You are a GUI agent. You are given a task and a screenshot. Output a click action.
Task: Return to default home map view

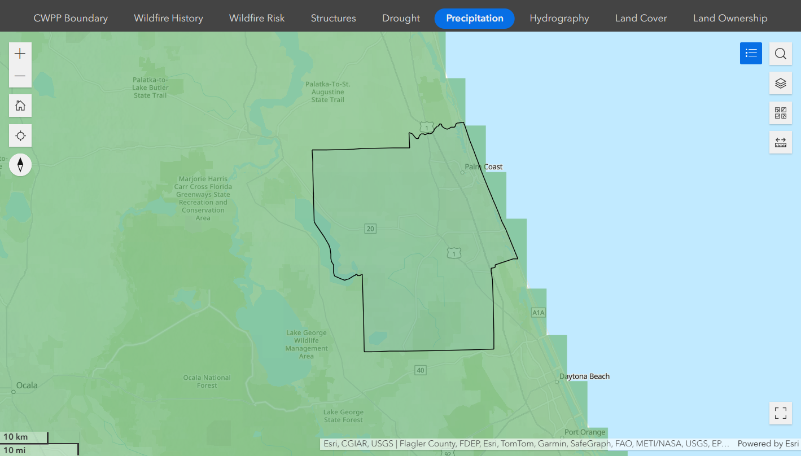(x=20, y=106)
